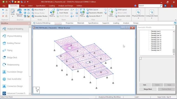
Task: Open the Building Planner workflow
Action: tap(15, 43)
